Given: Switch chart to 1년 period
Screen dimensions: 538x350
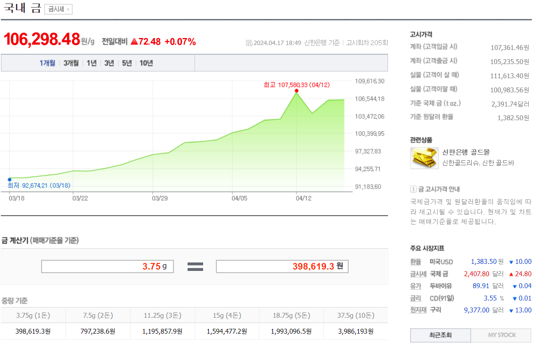Looking at the screenshot, I should point(92,63).
